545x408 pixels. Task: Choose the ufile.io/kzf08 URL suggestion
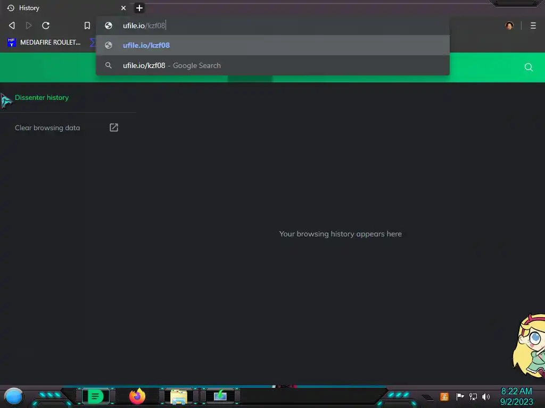[x=273, y=45]
